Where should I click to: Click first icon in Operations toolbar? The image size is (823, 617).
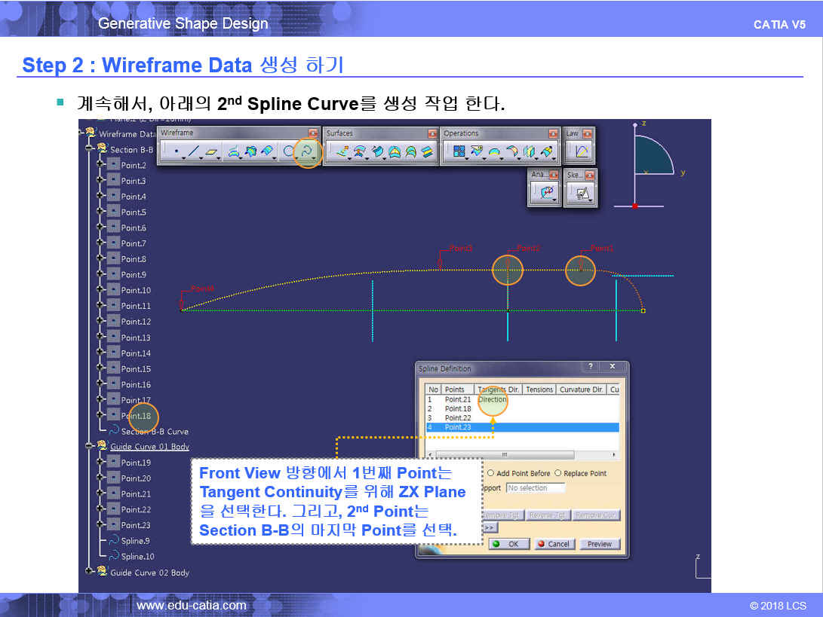click(x=457, y=151)
